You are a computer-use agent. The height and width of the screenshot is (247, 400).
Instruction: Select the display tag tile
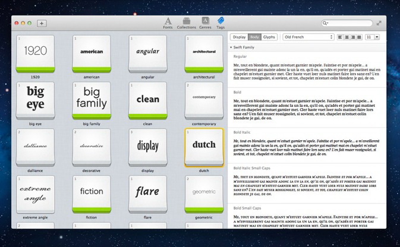pos(148,148)
